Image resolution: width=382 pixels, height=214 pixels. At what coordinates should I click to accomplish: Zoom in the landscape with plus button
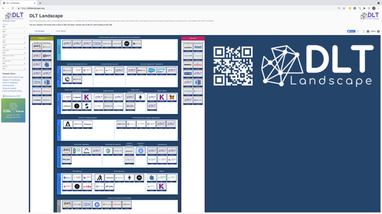click(x=378, y=32)
